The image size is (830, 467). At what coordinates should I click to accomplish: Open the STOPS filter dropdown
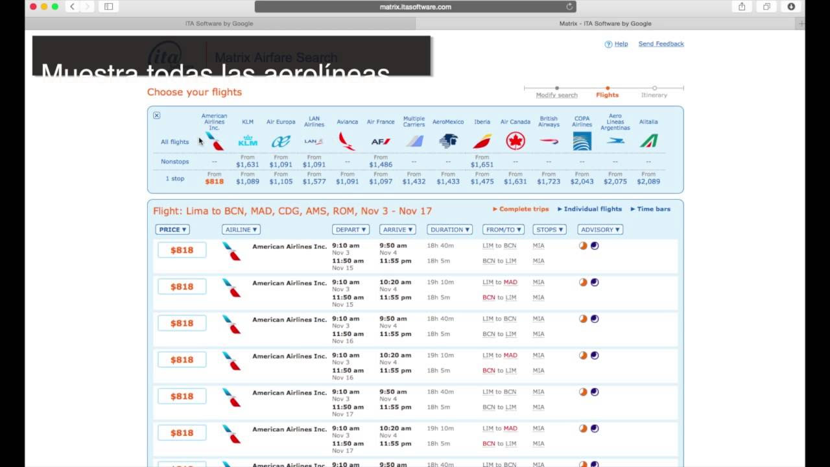point(550,230)
